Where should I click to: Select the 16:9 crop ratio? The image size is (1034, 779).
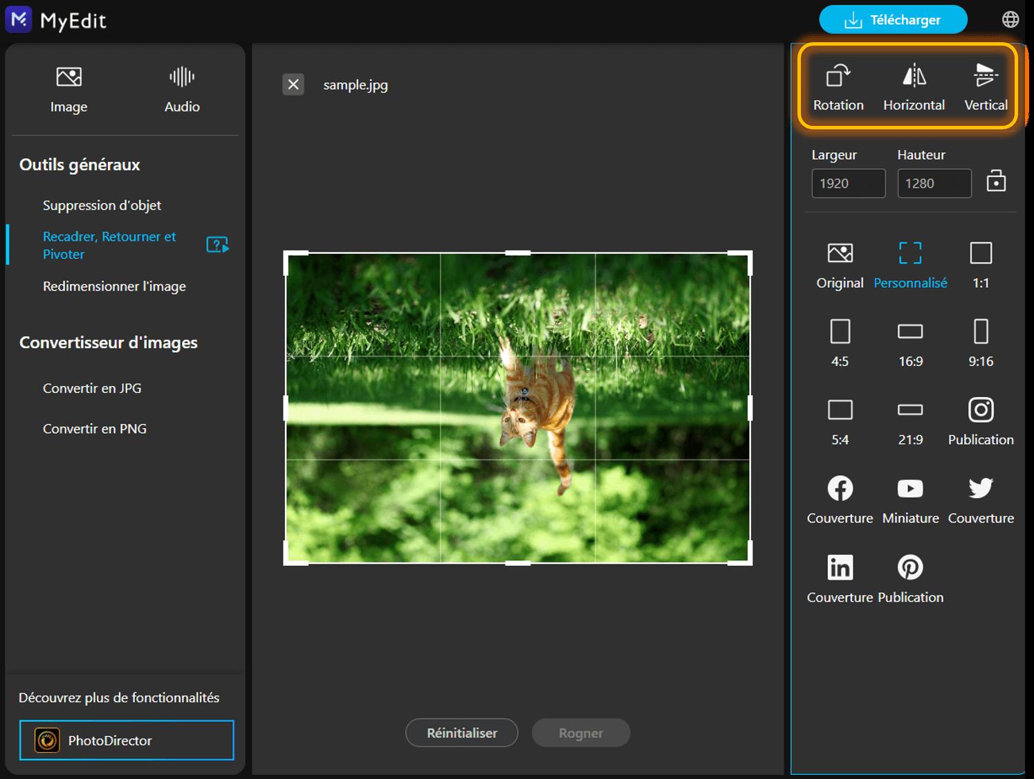coord(910,332)
